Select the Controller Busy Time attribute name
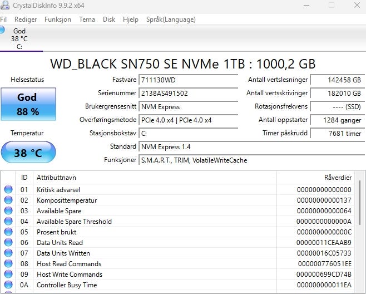Viewport: 366px width, 294px height. tap(67, 285)
